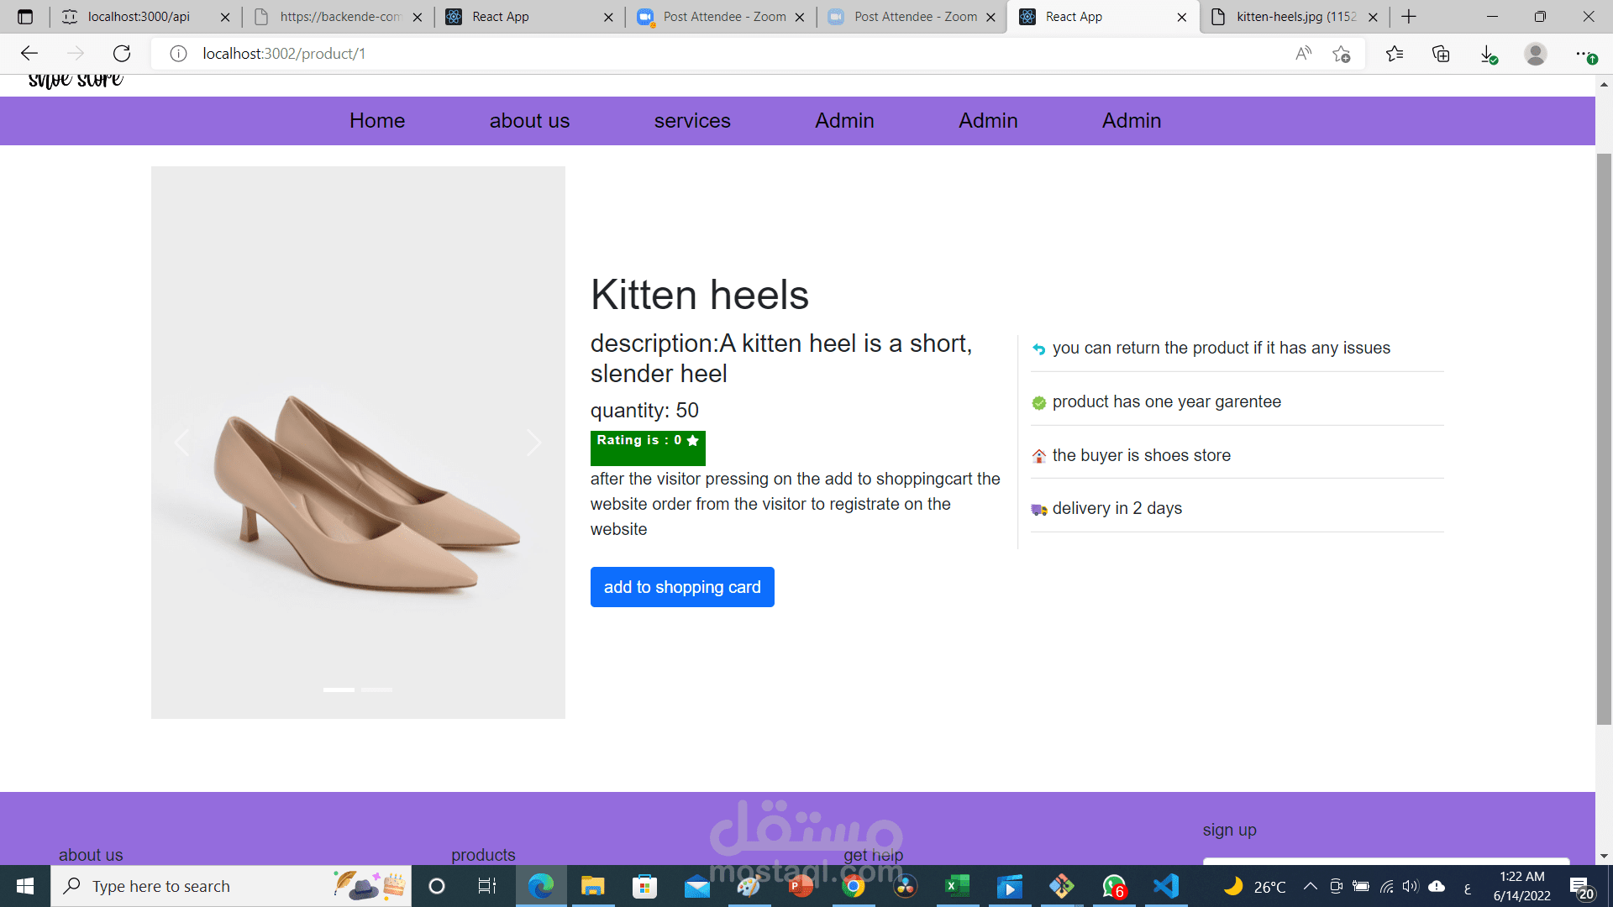
Task: Click the star in the rating badge
Action: pos(692,440)
